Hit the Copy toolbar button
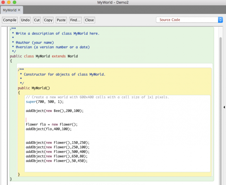226x185 pixels. (x=48, y=20)
